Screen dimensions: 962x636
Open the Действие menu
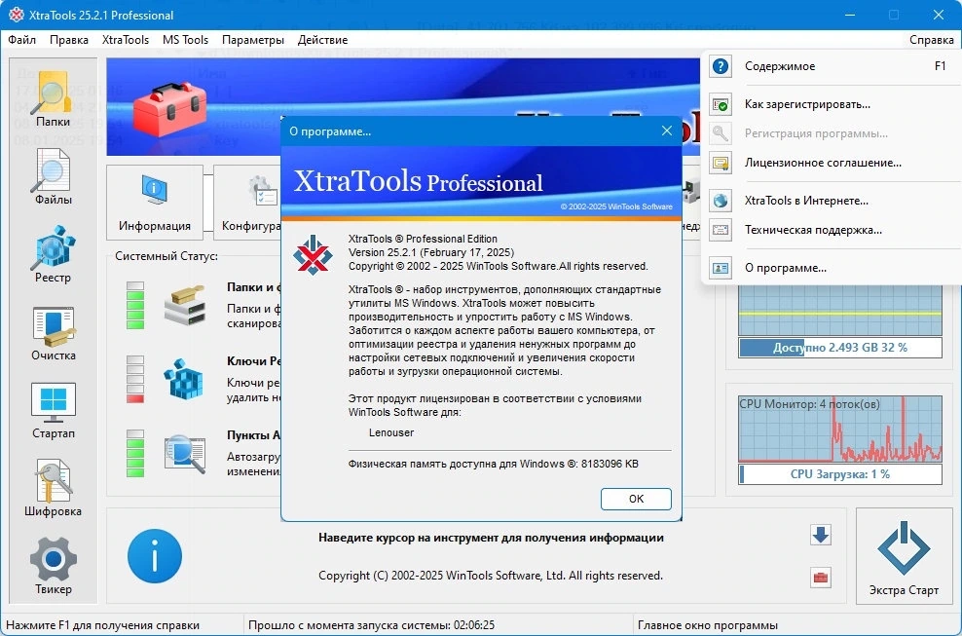pyautogui.click(x=322, y=40)
